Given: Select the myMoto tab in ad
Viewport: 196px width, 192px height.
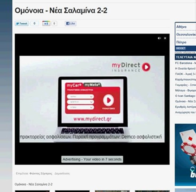Looking at the screenshot, I should tap(92, 85).
